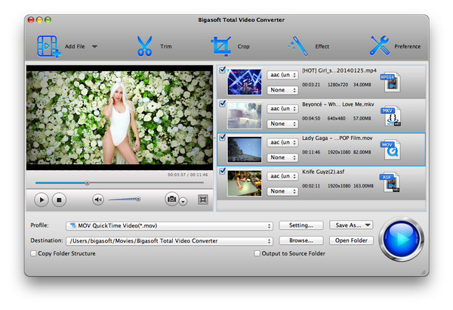Uncheck the [HOT] Girl_s mp4 file
Screen dimensions: 453x310
click(x=222, y=70)
